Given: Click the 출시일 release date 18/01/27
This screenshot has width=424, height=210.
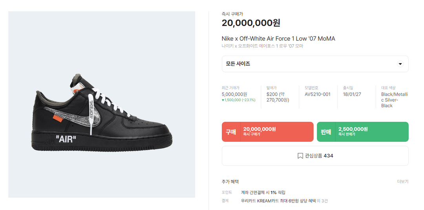Looking at the screenshot, I should 352,94.
